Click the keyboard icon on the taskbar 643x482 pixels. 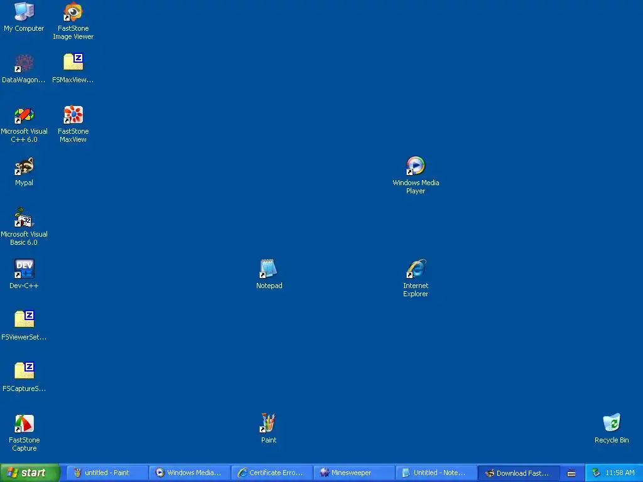point(571,473)
